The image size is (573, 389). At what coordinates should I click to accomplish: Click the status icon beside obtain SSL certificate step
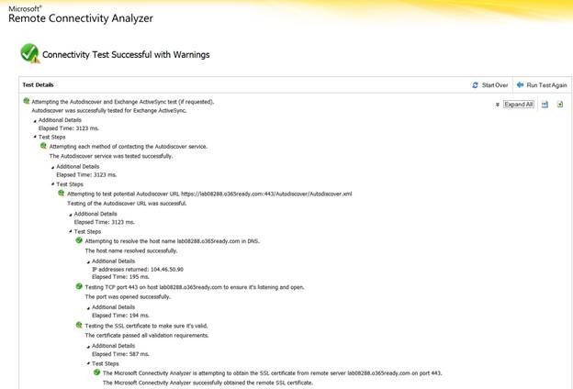click(x=96, y=372)
